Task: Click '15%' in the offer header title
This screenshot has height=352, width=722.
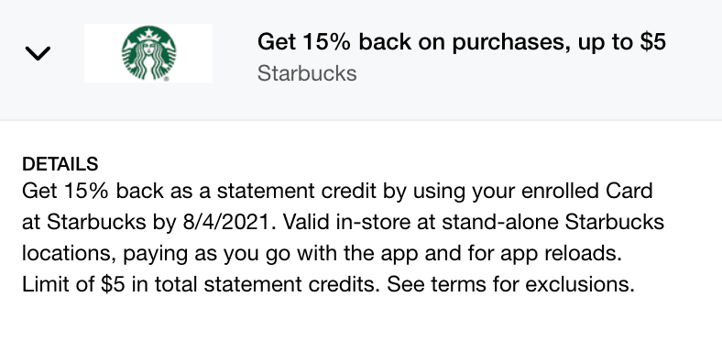Action: (x=327, y=42)
